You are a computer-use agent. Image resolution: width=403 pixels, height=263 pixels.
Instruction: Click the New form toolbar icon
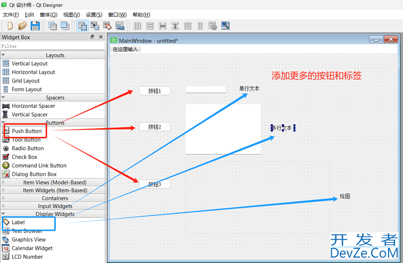(10, 26)
